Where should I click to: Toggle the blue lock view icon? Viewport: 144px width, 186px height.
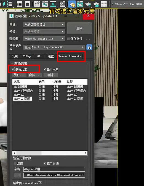tap(89, 47)
